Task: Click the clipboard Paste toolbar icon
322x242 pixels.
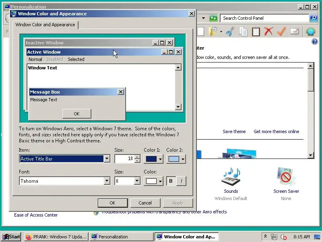Action: (x=256, y=32)
